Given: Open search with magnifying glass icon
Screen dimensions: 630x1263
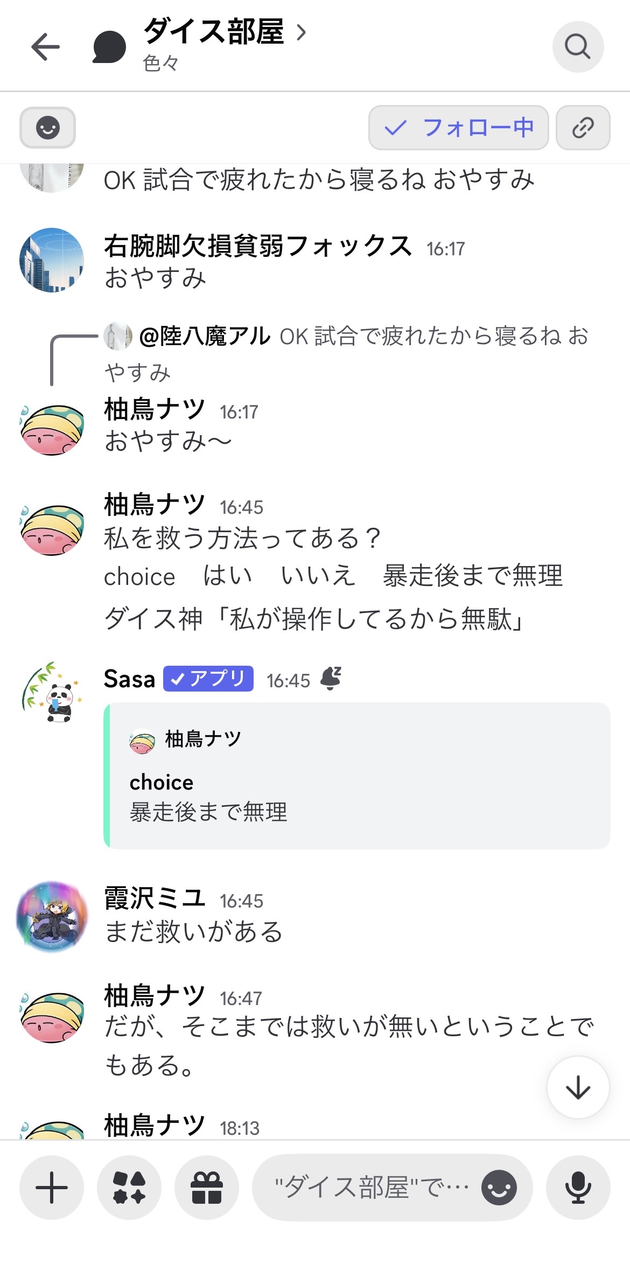Looking at the screenshot, I should [577, 47].
